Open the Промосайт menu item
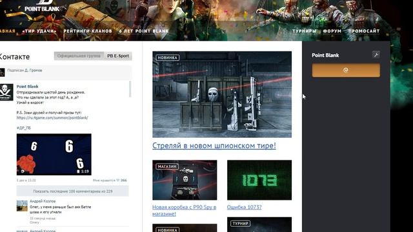Viewport: 413px width, 232px height. [364, 31]
